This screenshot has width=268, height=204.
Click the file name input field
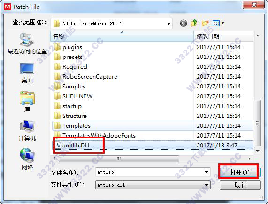click(150, 172)
